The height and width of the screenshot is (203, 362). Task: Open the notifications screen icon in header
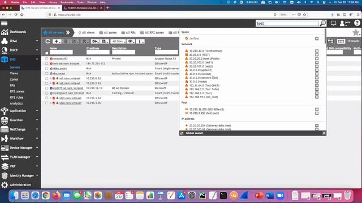tap(333, 23)
